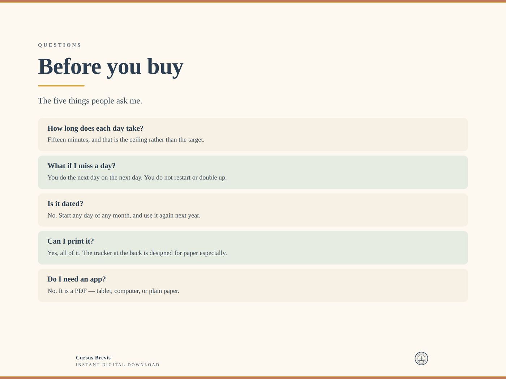Click the word "buy" in the main title
Viewport: 506px width, 379px height.
pyautogui.click(x=165, y=67)
